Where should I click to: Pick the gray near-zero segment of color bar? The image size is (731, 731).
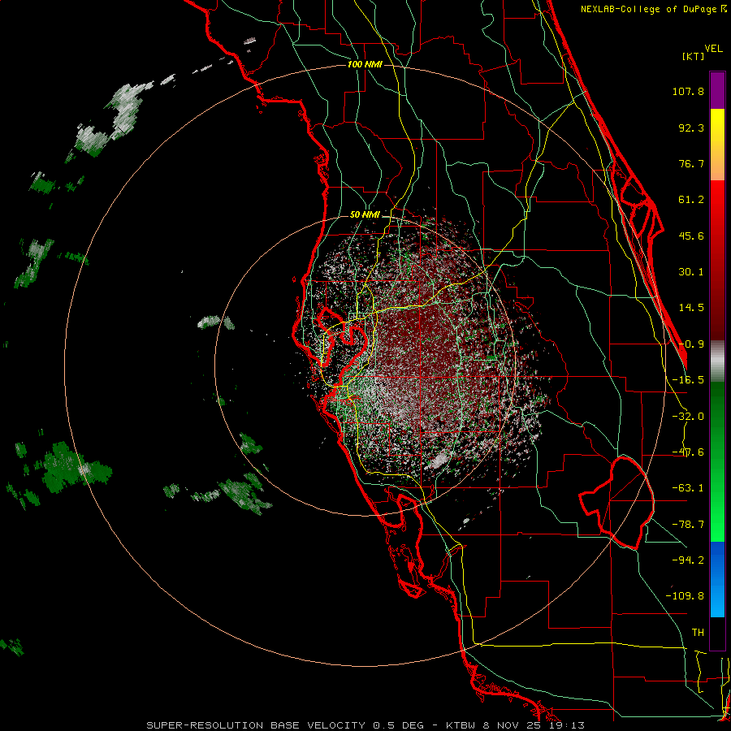pos(717,361)
